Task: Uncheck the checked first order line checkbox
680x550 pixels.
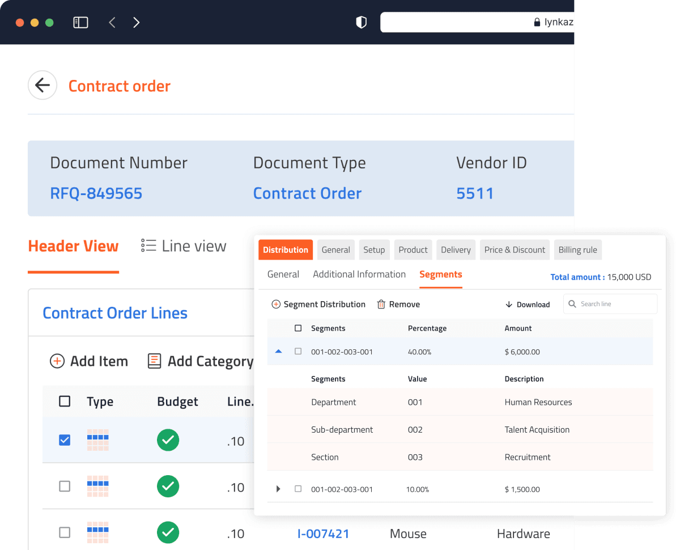Action: 65,440
